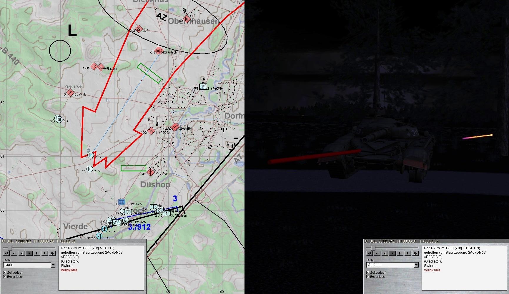Toggle Ereignisse checkbox in the Gelände panel
Screen dimensions: 509x294
coord(368,277)
